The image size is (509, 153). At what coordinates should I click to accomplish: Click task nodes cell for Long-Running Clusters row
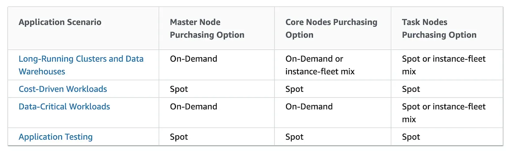point(444,65)
